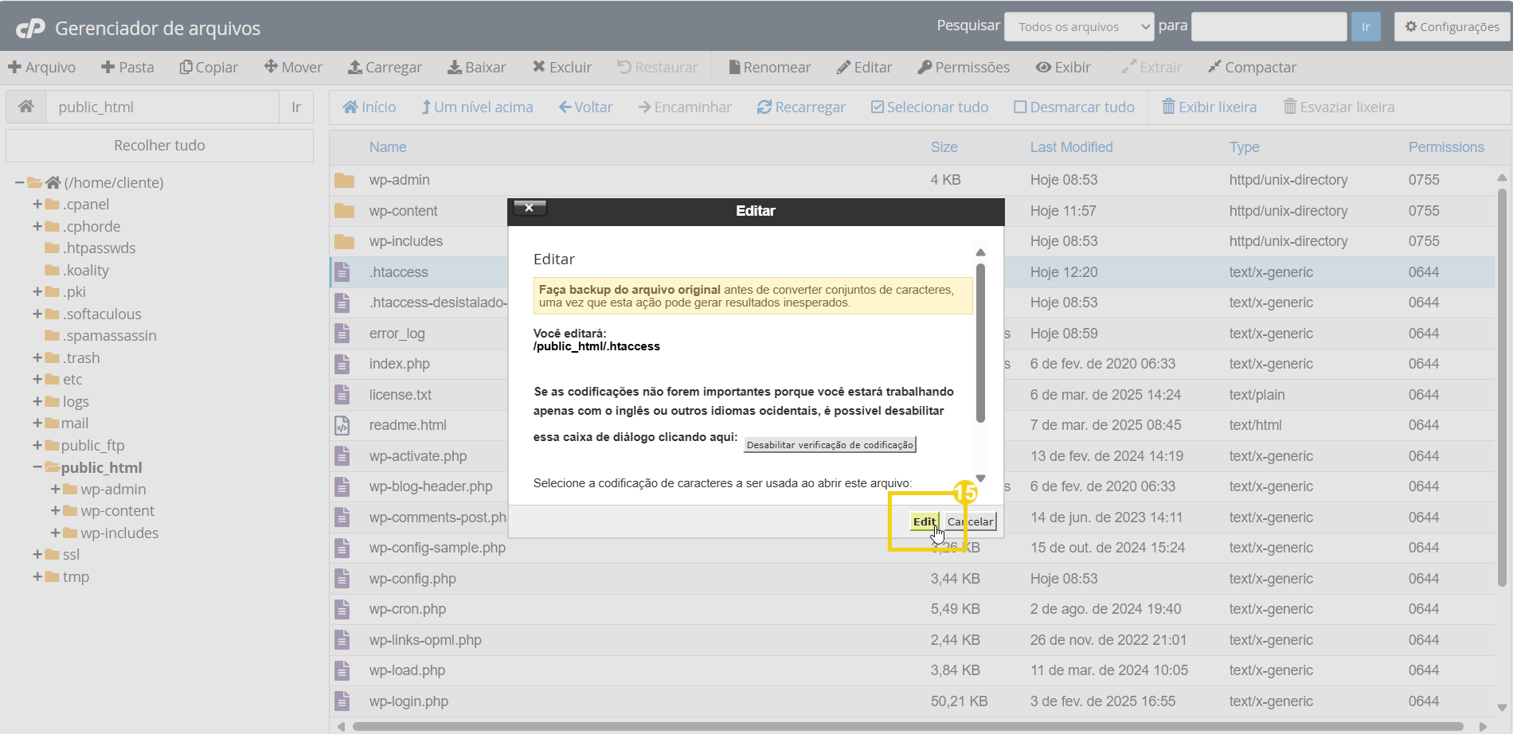Expand the .cpanel folder in tree

[37, 205]
